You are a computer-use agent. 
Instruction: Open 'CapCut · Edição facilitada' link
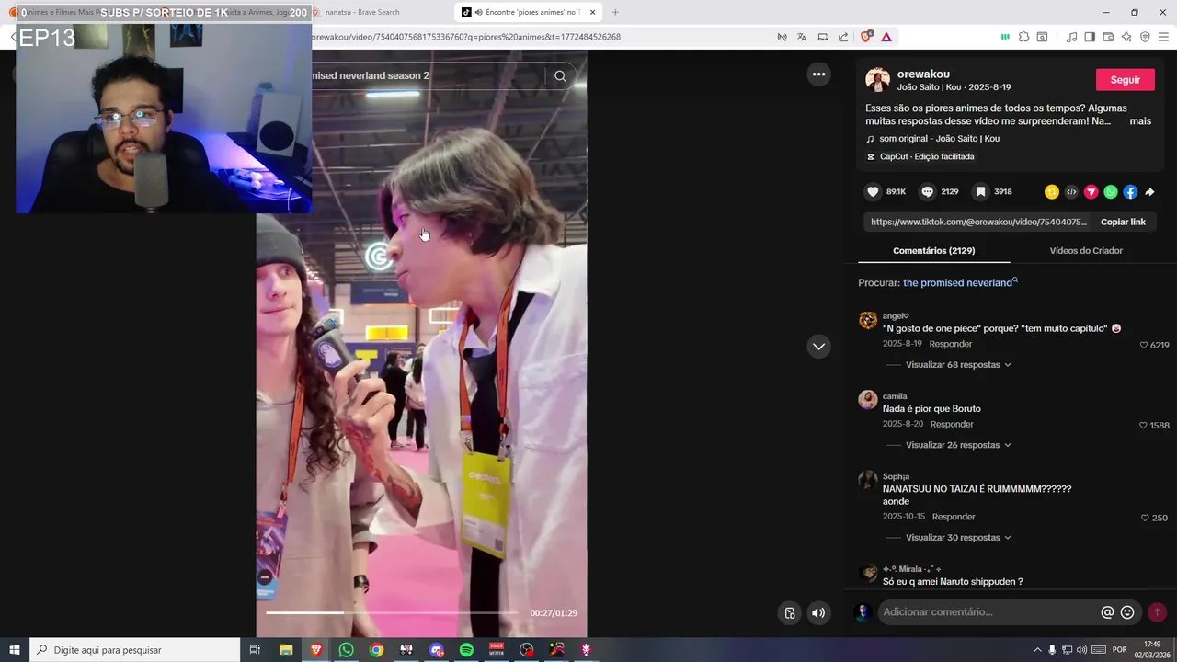pos(927,157)
